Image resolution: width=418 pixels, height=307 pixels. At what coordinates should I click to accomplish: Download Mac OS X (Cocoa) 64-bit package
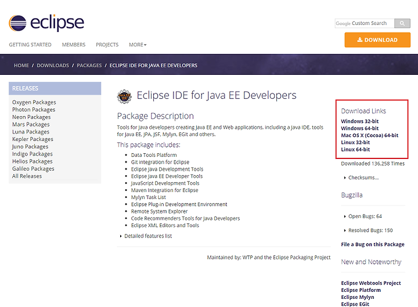click(369, 135)
